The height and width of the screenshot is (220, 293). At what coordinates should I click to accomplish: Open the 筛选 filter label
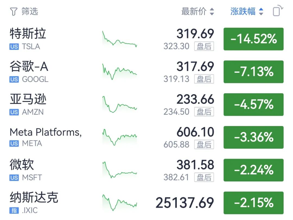[30, 11]
